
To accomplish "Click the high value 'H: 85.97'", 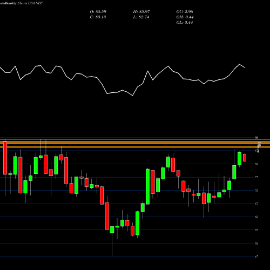I will [x=141, y=12].
